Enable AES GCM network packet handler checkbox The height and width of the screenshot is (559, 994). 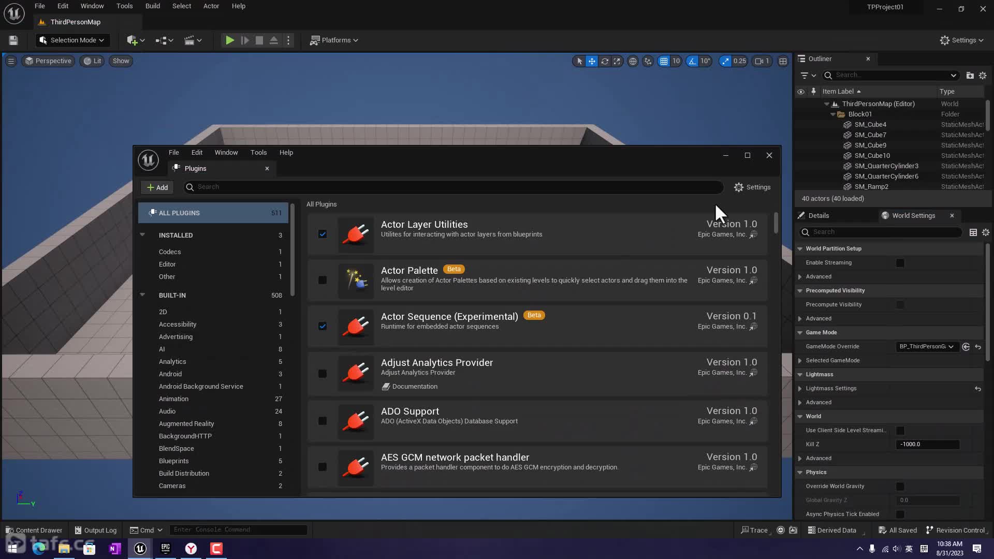(x=323, y=467)
